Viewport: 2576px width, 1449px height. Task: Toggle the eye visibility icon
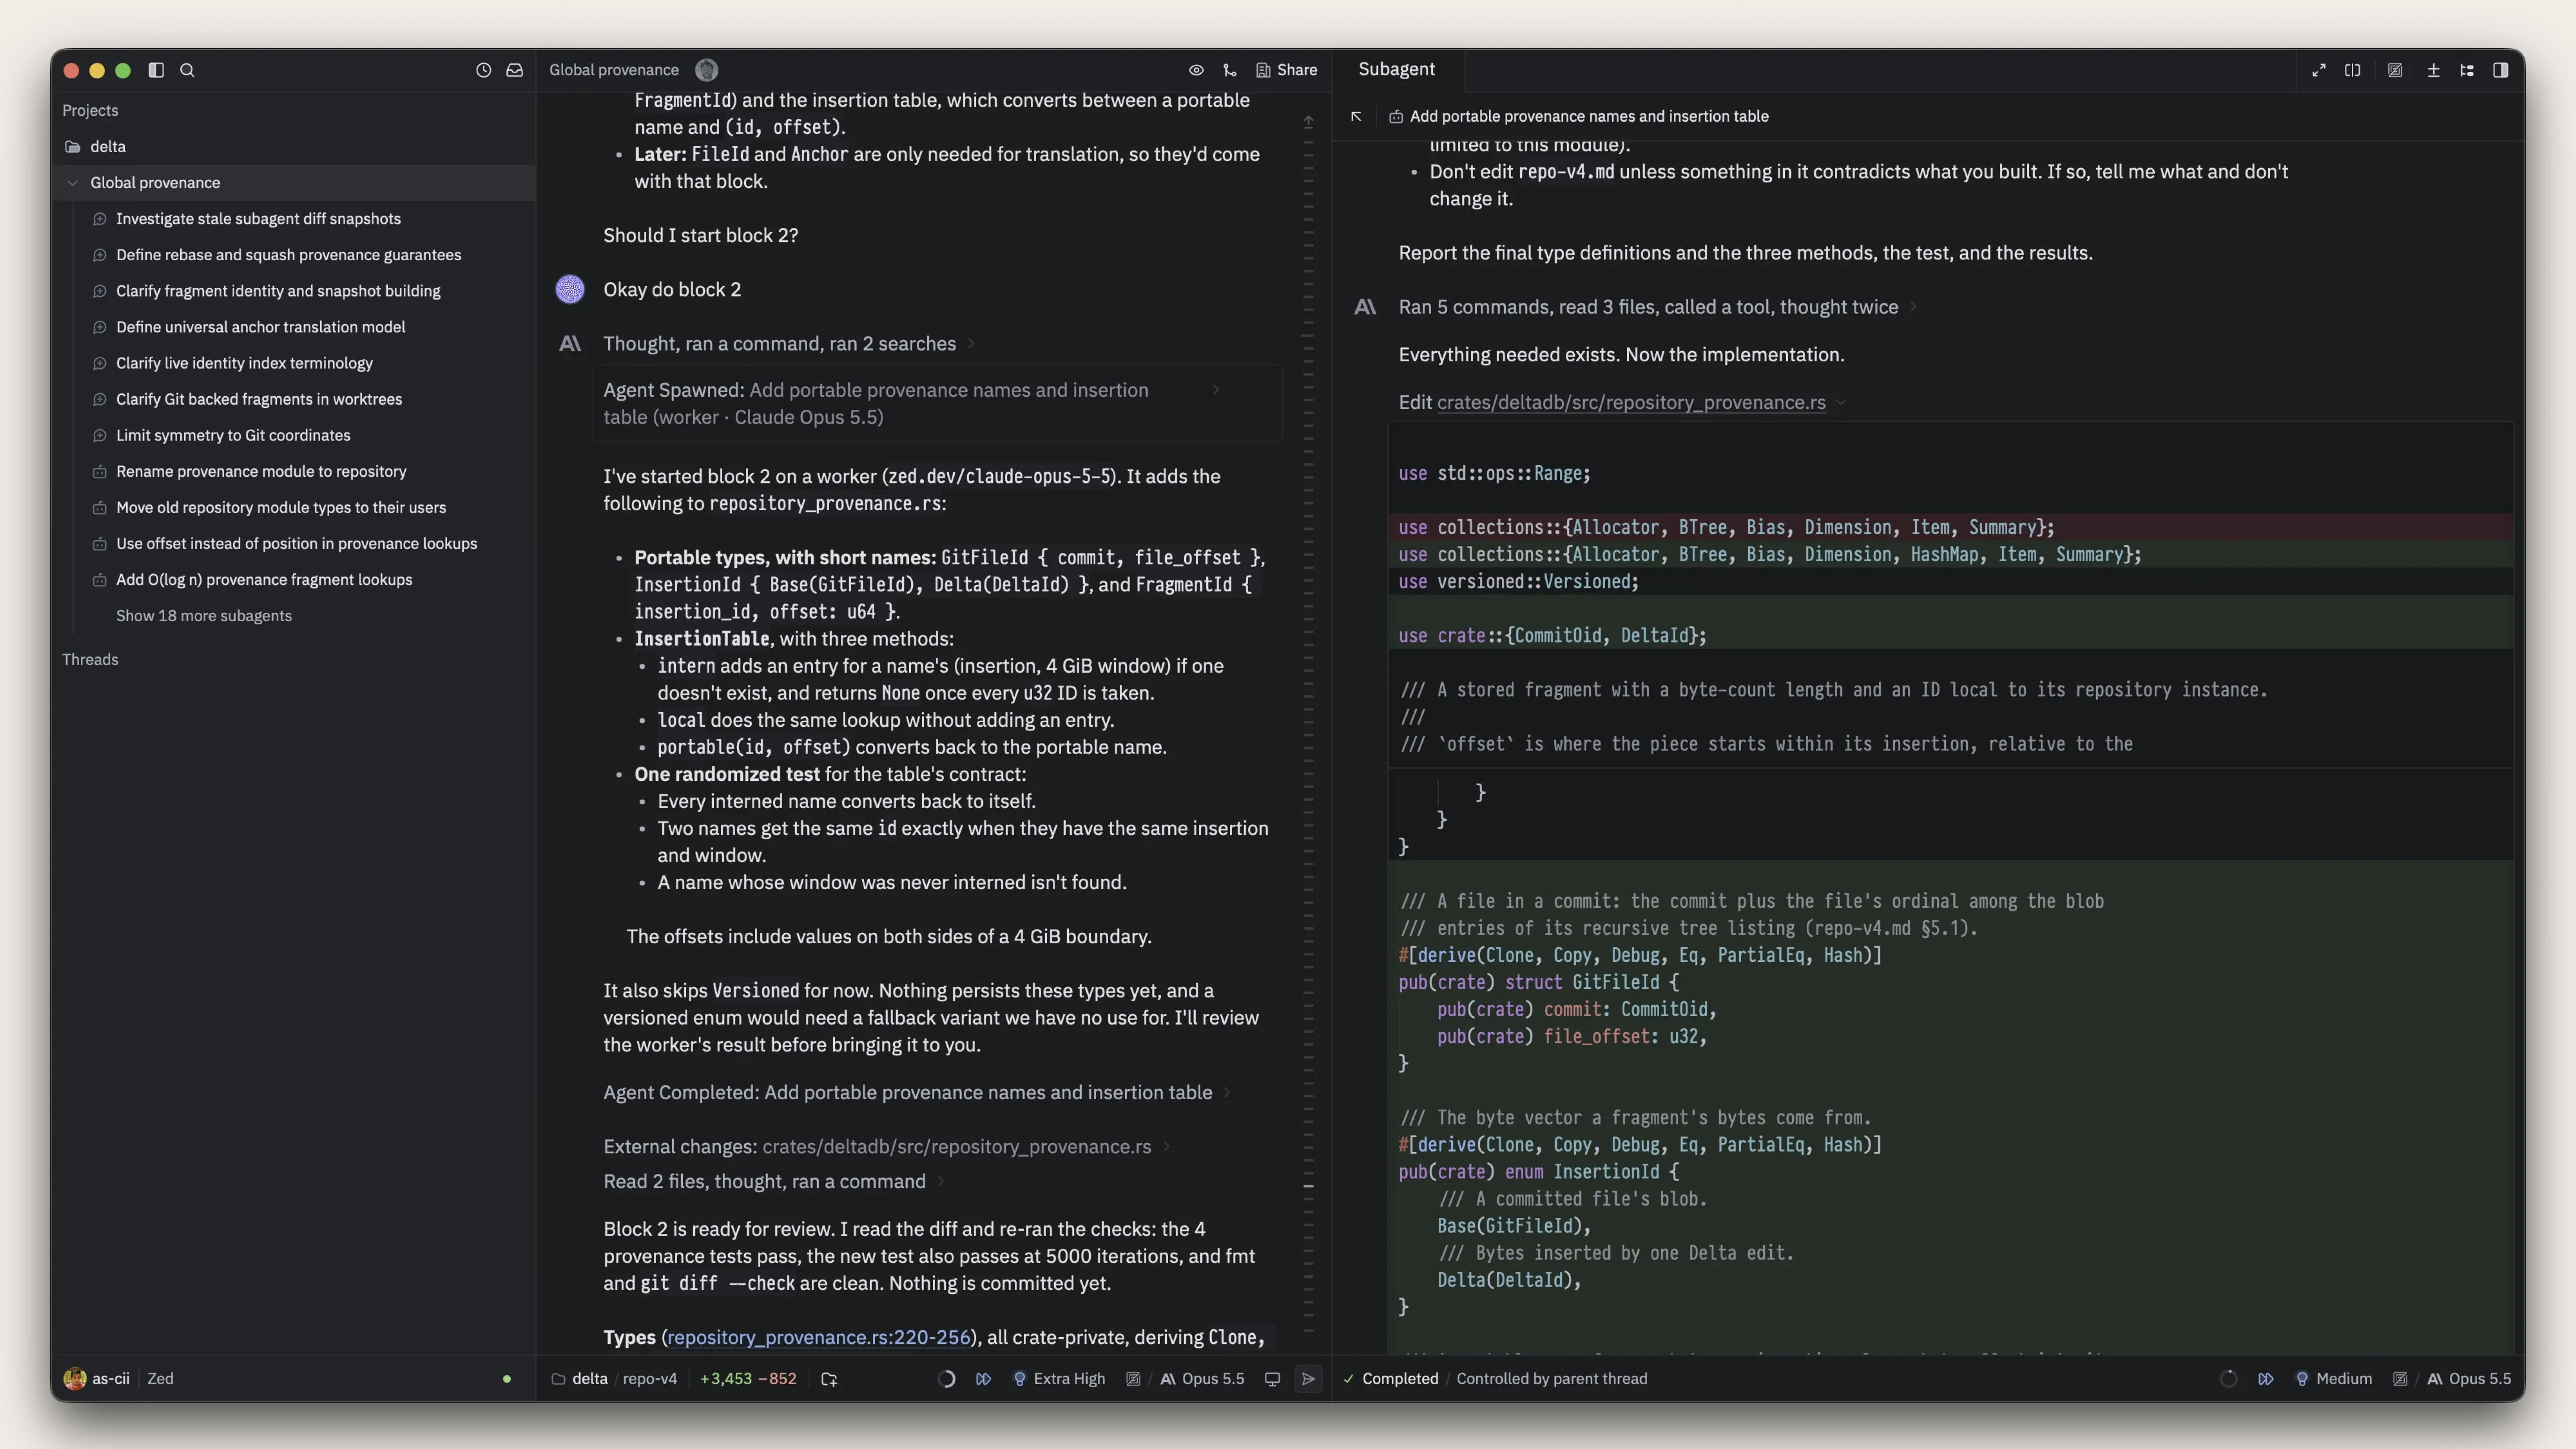(1196, 70)
